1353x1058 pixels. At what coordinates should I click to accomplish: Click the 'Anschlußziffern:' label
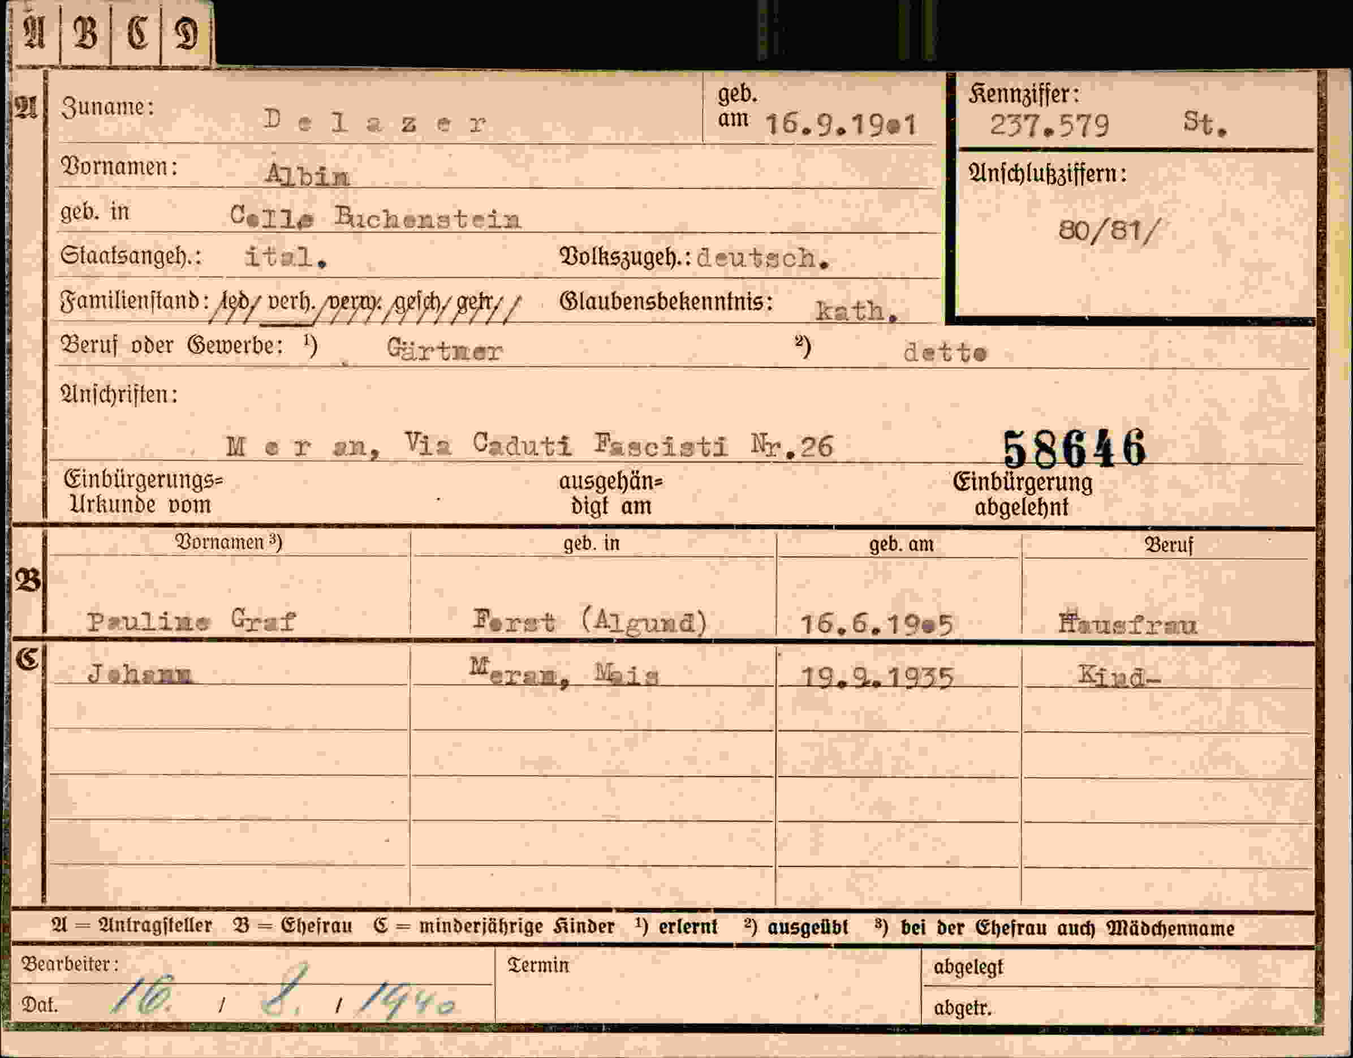click(x=1048, y=174)
